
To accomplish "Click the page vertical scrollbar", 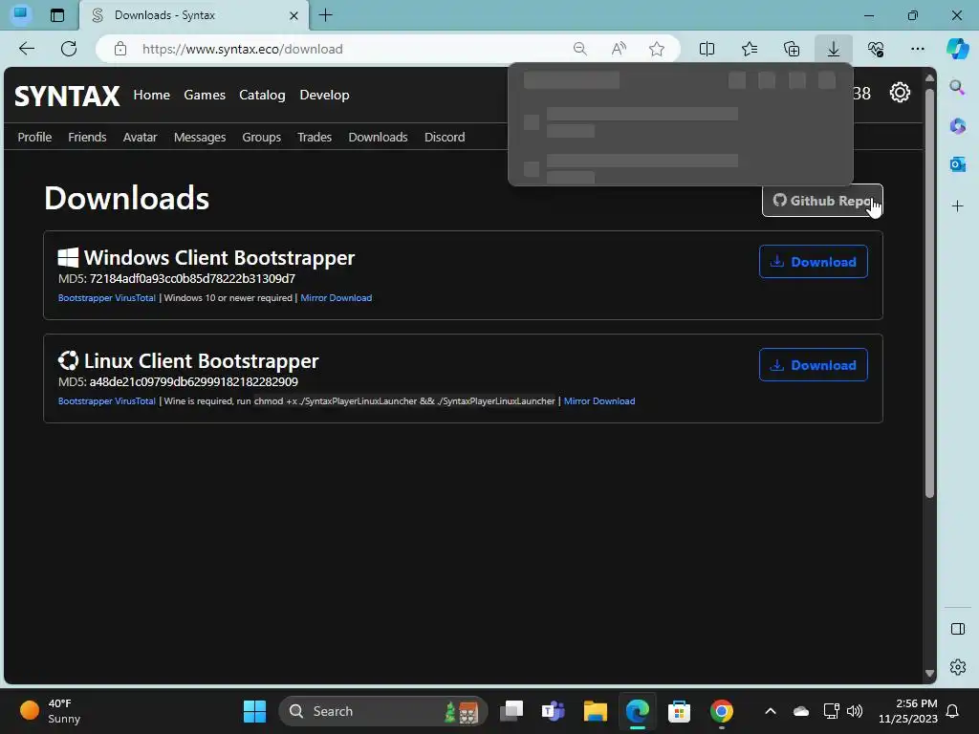I will [929, 293].
